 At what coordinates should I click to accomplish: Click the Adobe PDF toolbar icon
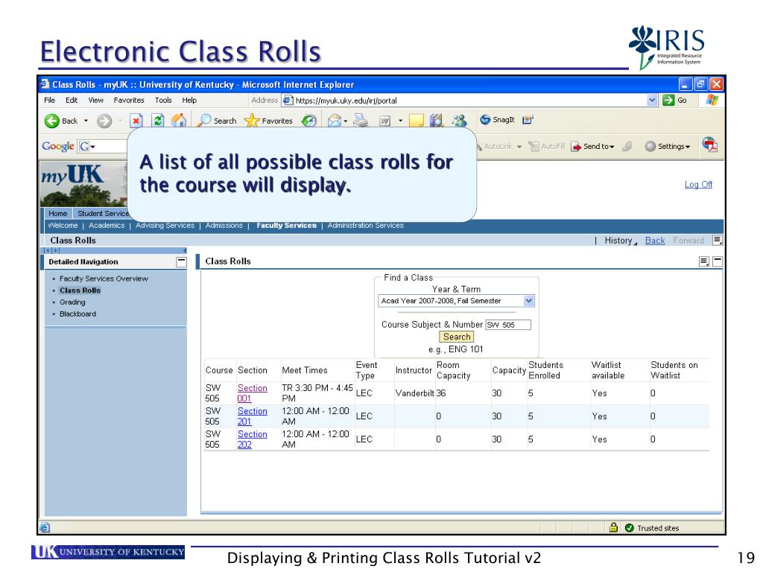click(x=709, y=144)
